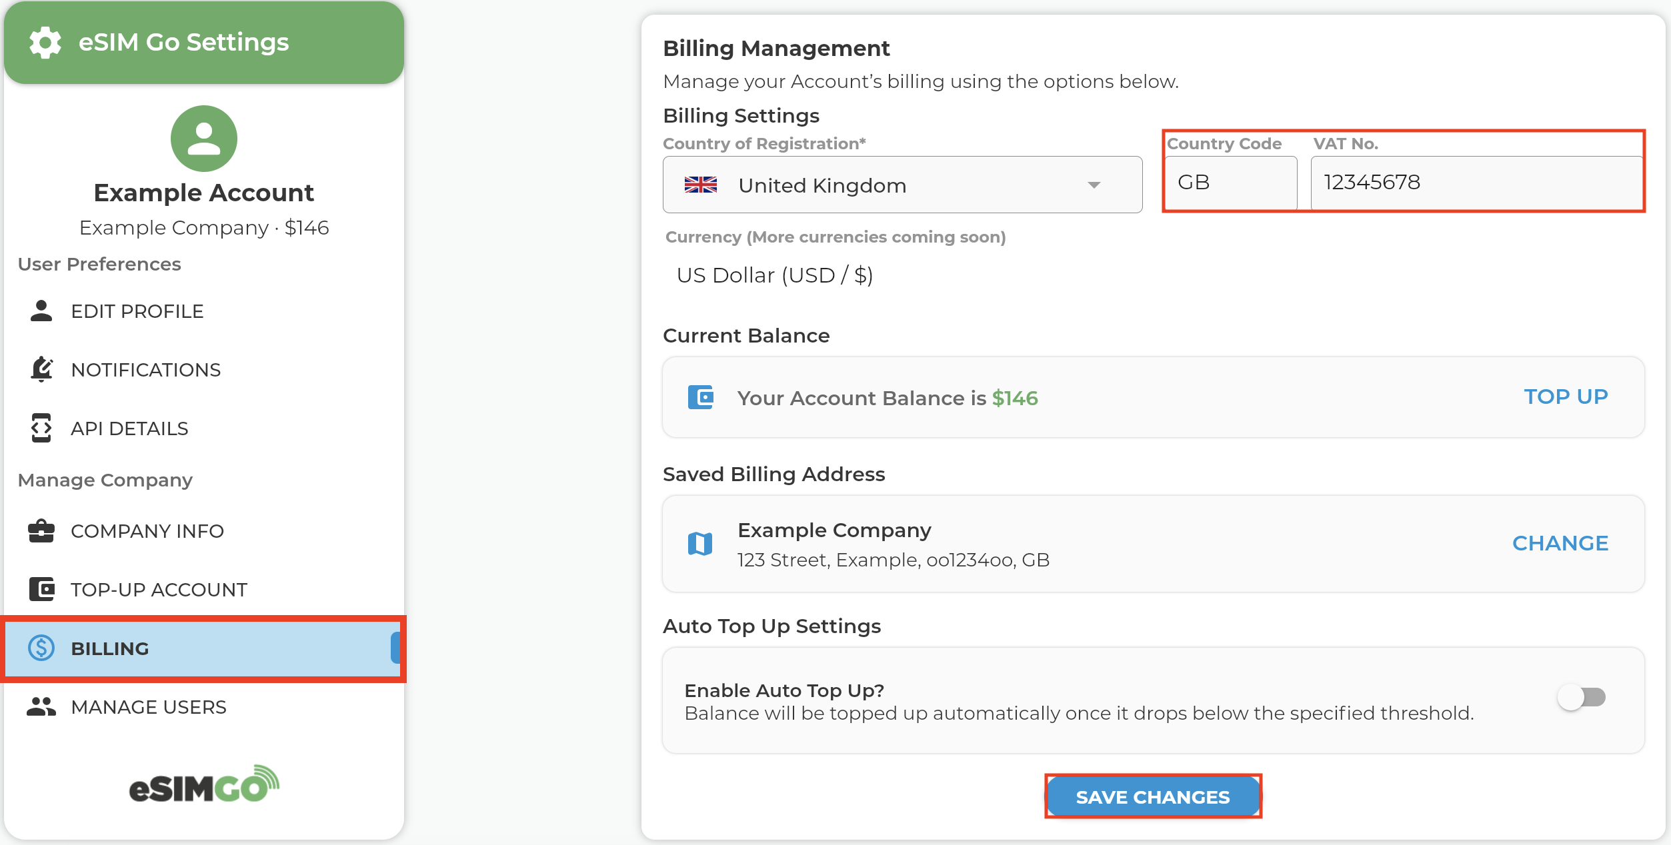Click the eSIM Go logo
This screenshot has height=845, width=1671.
[204, 784]
